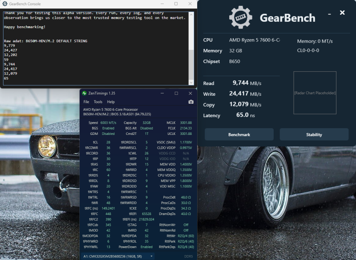
Task: Click the CPU name AMD Ryzen 5 7600
Action: (254, 40)
